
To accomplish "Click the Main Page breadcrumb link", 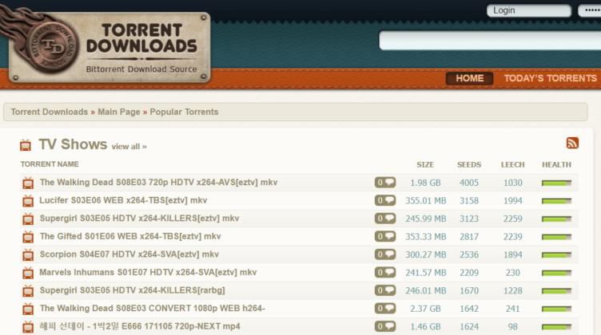I will 119,112.
